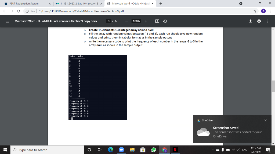Switch to the PSUT Registration System tab
This screenshot has height=154, width=275.
pos(24,3)
